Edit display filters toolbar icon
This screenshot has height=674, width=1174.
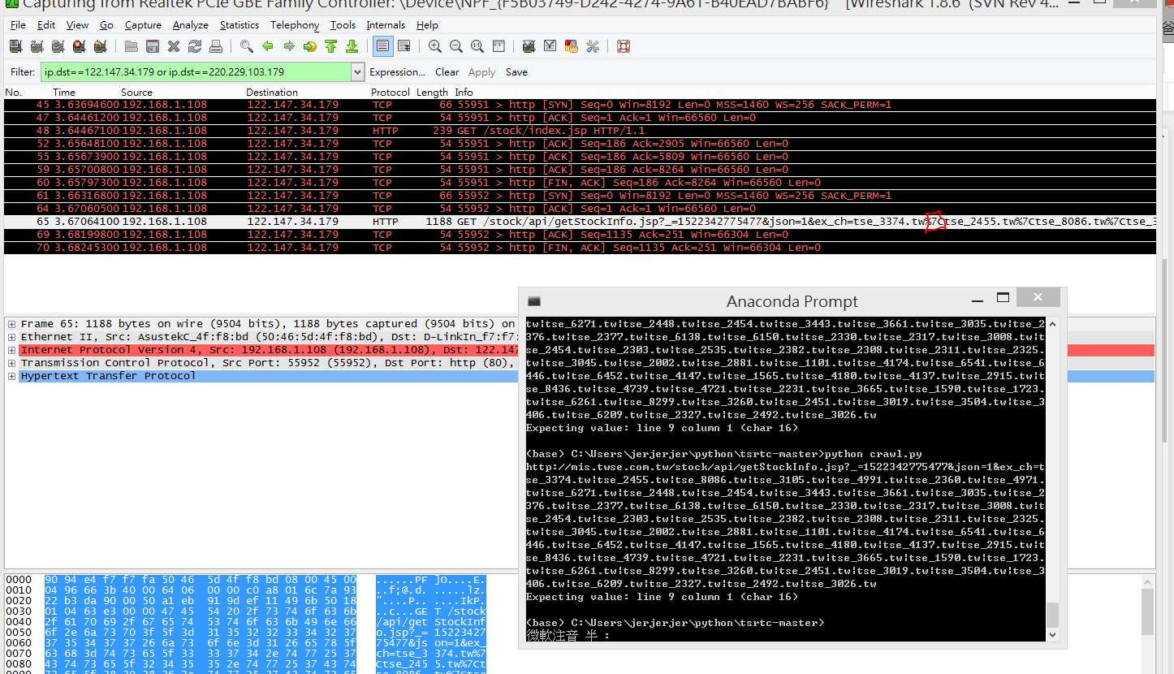[550, 46]
